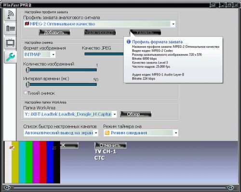
Task: Switch to the TV settings tab
Action: pos(10,43)
